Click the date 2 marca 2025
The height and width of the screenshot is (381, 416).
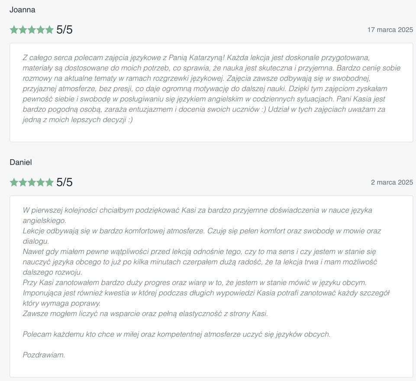(x=392, y=182)
